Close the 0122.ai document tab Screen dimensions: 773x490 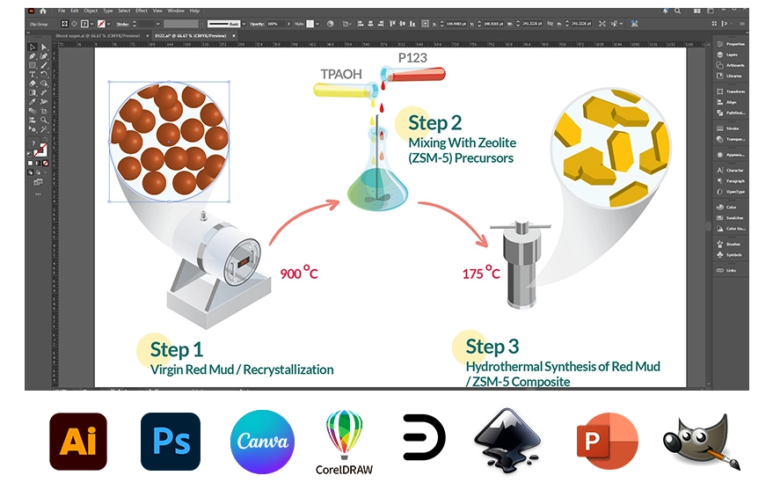(x=234, y=35)
